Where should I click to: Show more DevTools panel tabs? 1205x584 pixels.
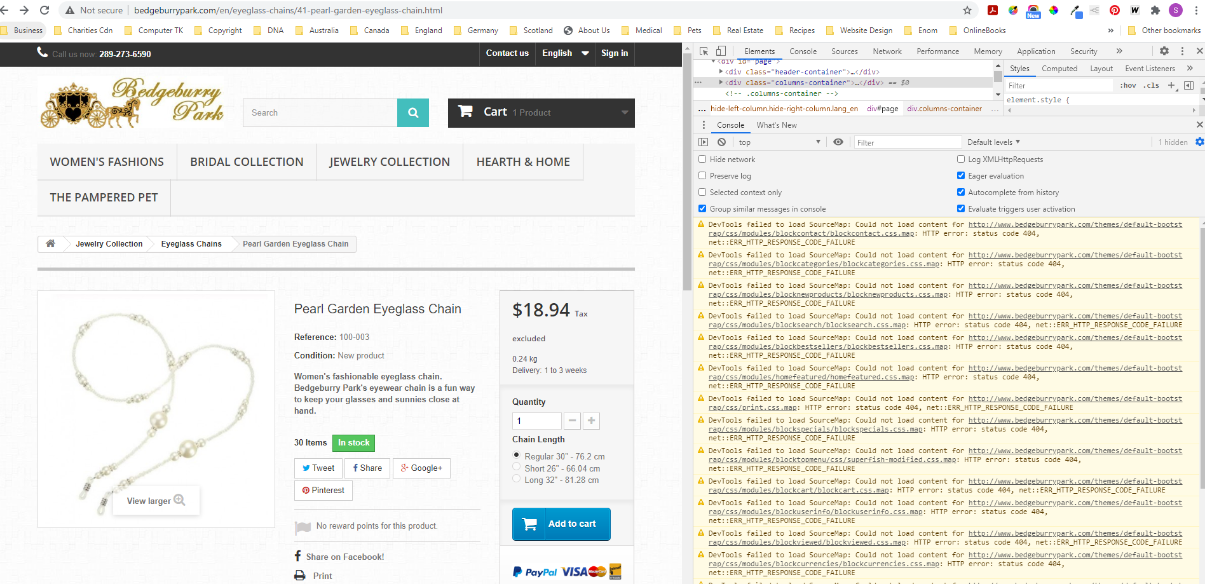(1119, 51)
